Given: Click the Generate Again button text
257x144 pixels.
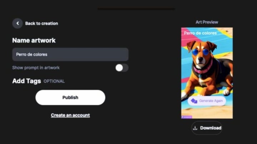Looking at the screenshot, I should (211, 101).
